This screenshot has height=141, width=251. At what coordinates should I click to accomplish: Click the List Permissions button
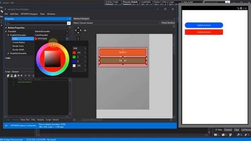pyautogui.click(x=246, y=130)
